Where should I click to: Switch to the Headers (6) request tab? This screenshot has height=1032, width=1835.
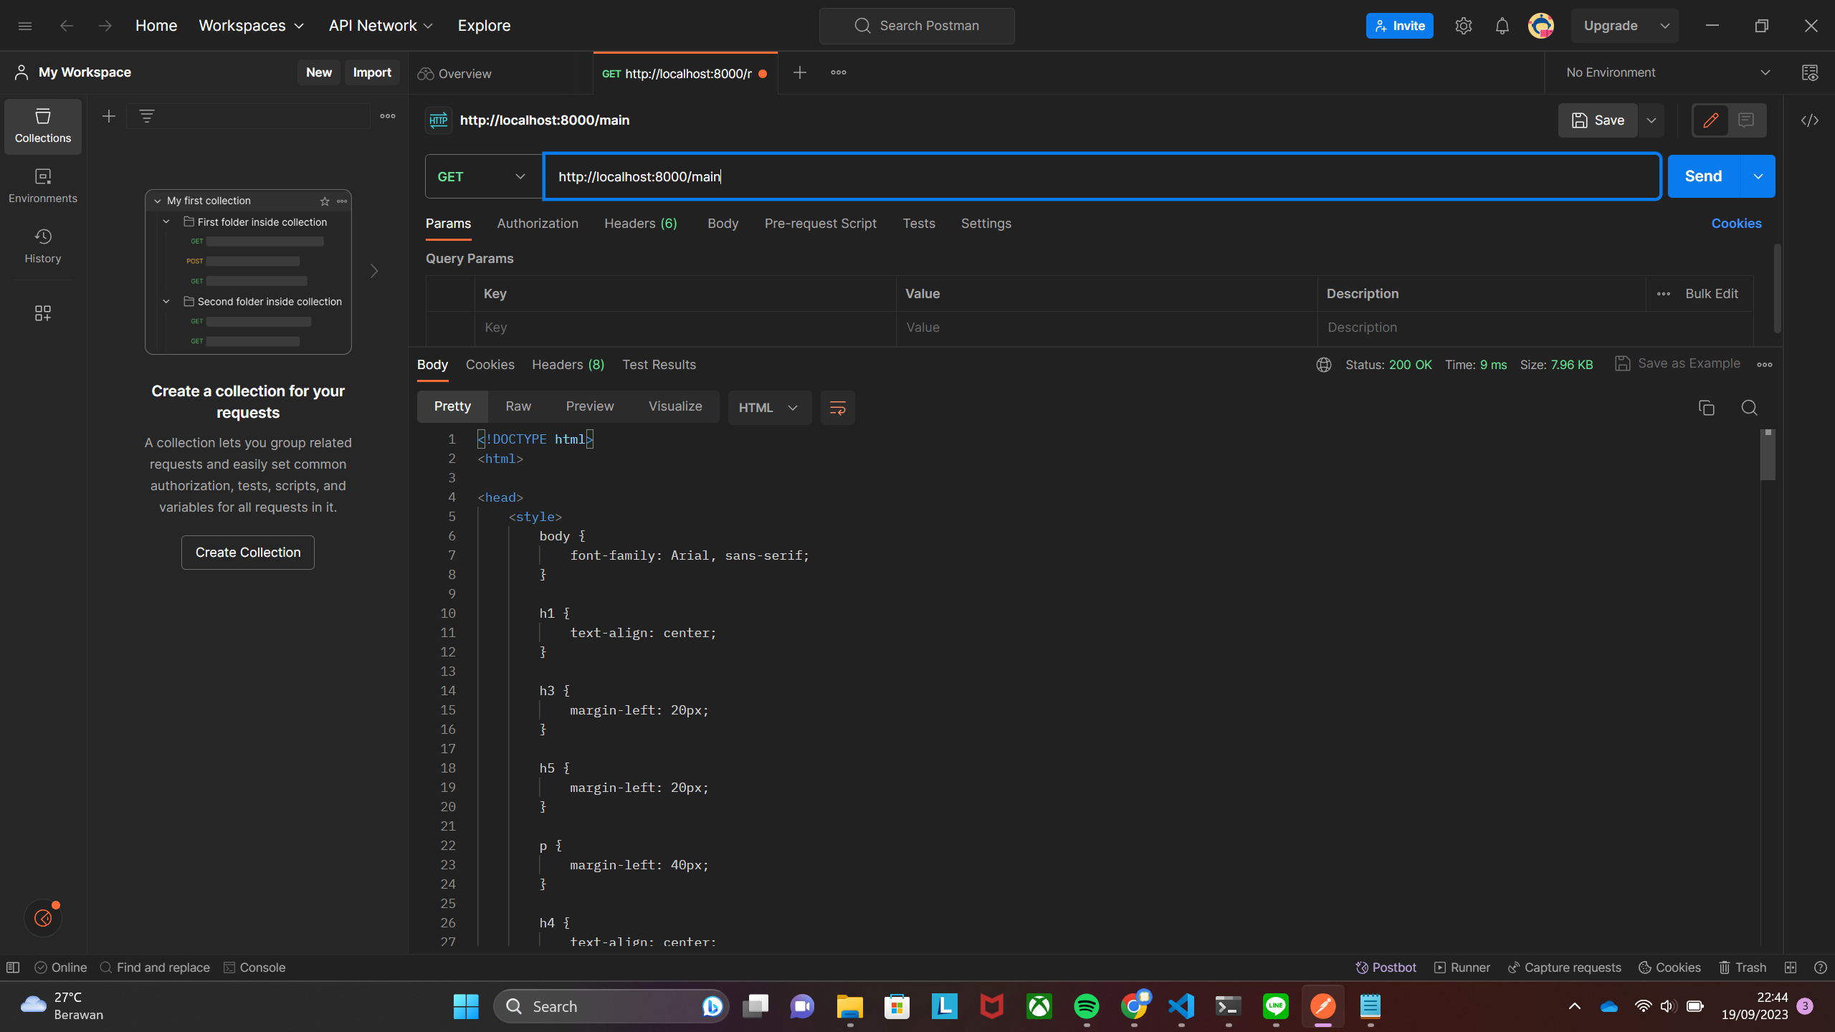(640, 223)
